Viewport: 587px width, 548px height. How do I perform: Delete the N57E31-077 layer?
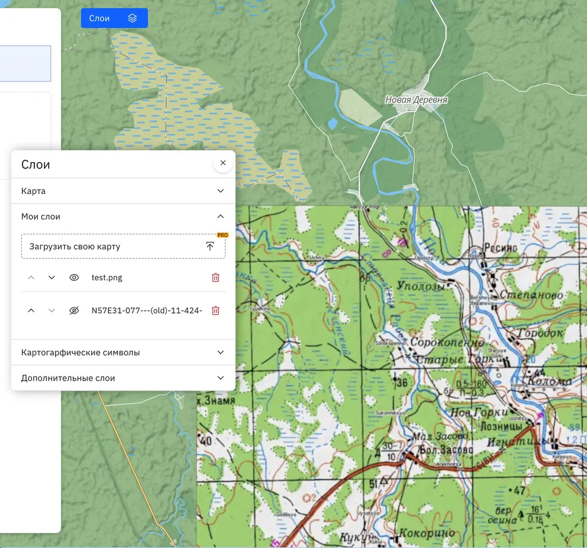pos(216,311)
